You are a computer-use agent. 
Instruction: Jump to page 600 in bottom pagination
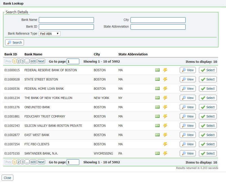tap(33, 162)
